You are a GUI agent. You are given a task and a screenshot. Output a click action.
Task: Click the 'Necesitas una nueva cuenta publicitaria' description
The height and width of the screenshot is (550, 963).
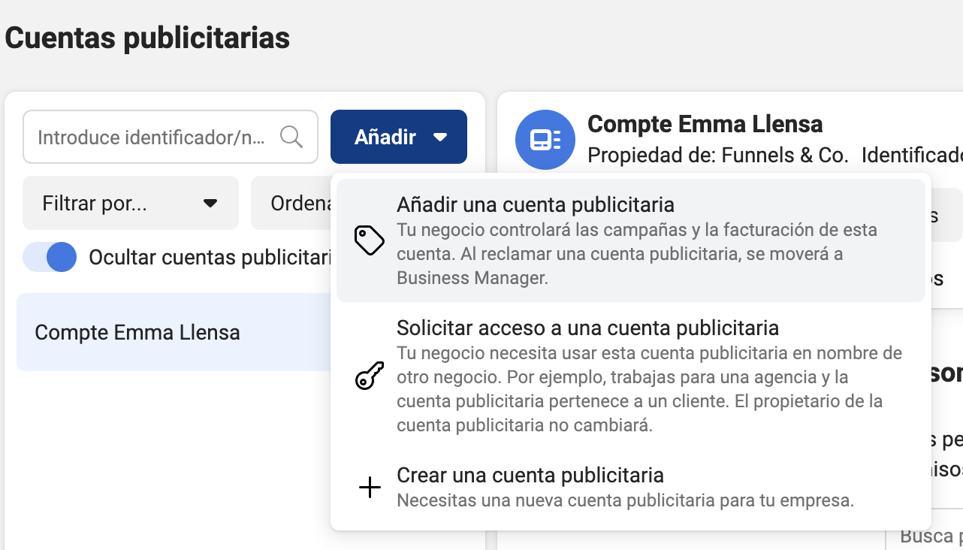(626, 500)
